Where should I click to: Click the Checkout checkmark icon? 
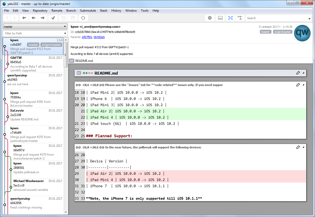(x=53, y=18)
